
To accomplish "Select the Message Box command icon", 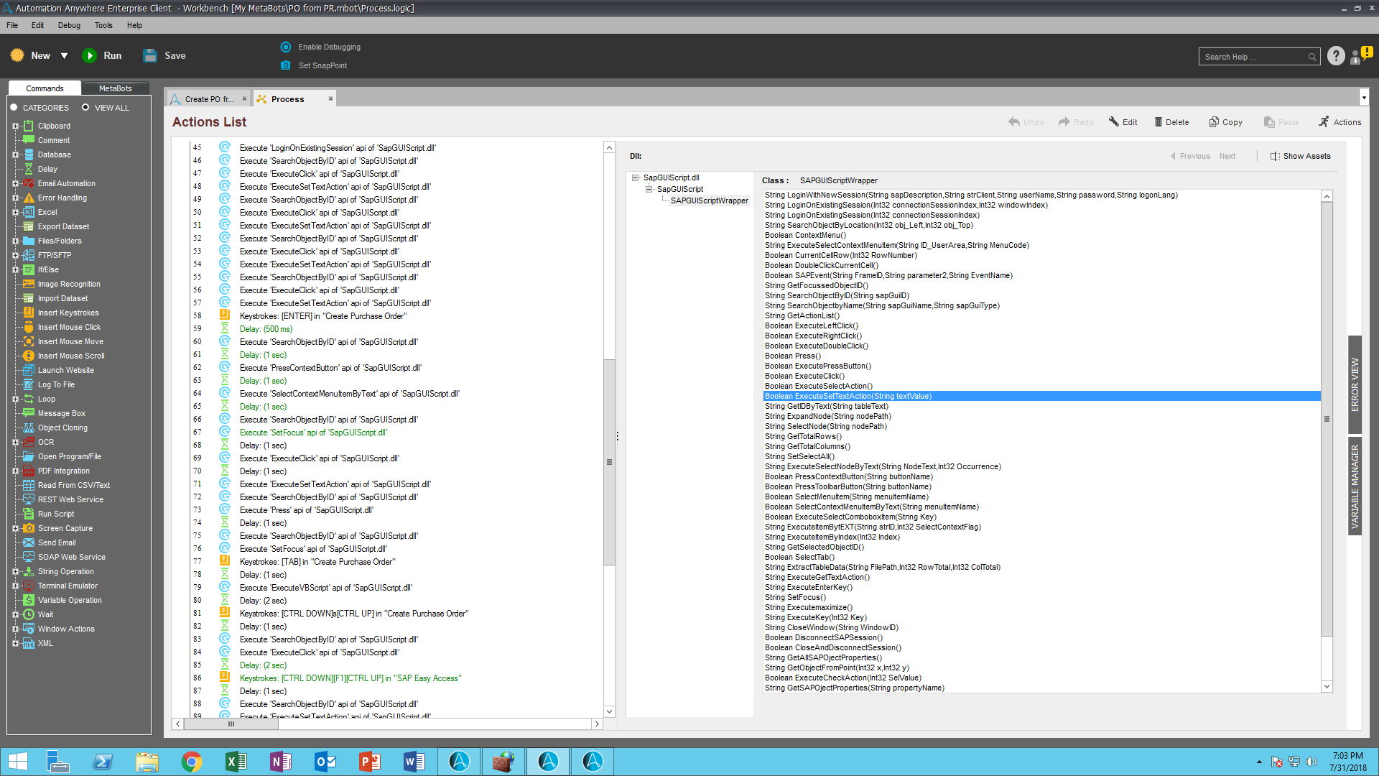I will [x=29, y=413].
